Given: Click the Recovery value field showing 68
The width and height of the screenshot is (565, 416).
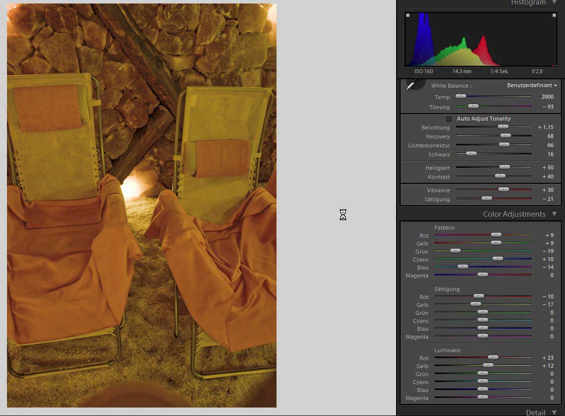Looking at the screenshot, I should pos(550,137).
